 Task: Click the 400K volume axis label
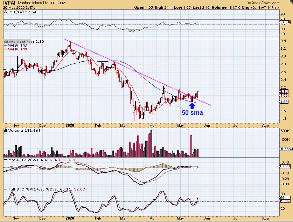click(285, 140)
